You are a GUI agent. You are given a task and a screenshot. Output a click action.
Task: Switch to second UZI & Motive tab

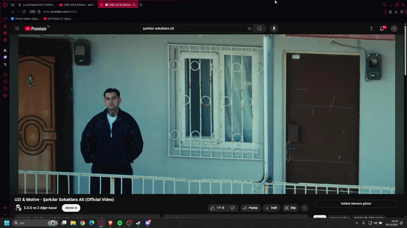pyautogui.click(x=77, y=5)
